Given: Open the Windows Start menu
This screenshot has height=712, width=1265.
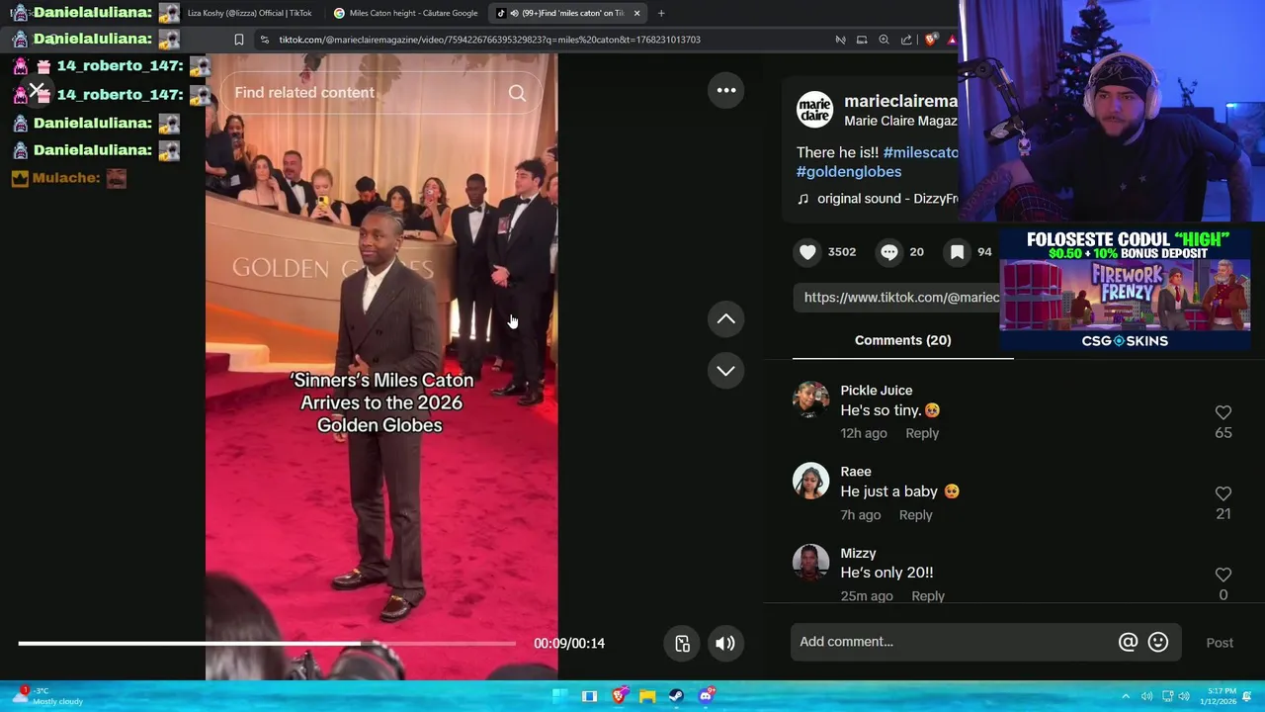Looking at the screenshot, I should (x=559, y=696).
